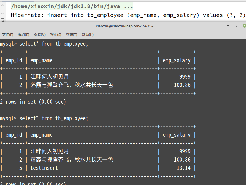Click emp_name header in second result table

pyautogui.click(x=41, y=135)
